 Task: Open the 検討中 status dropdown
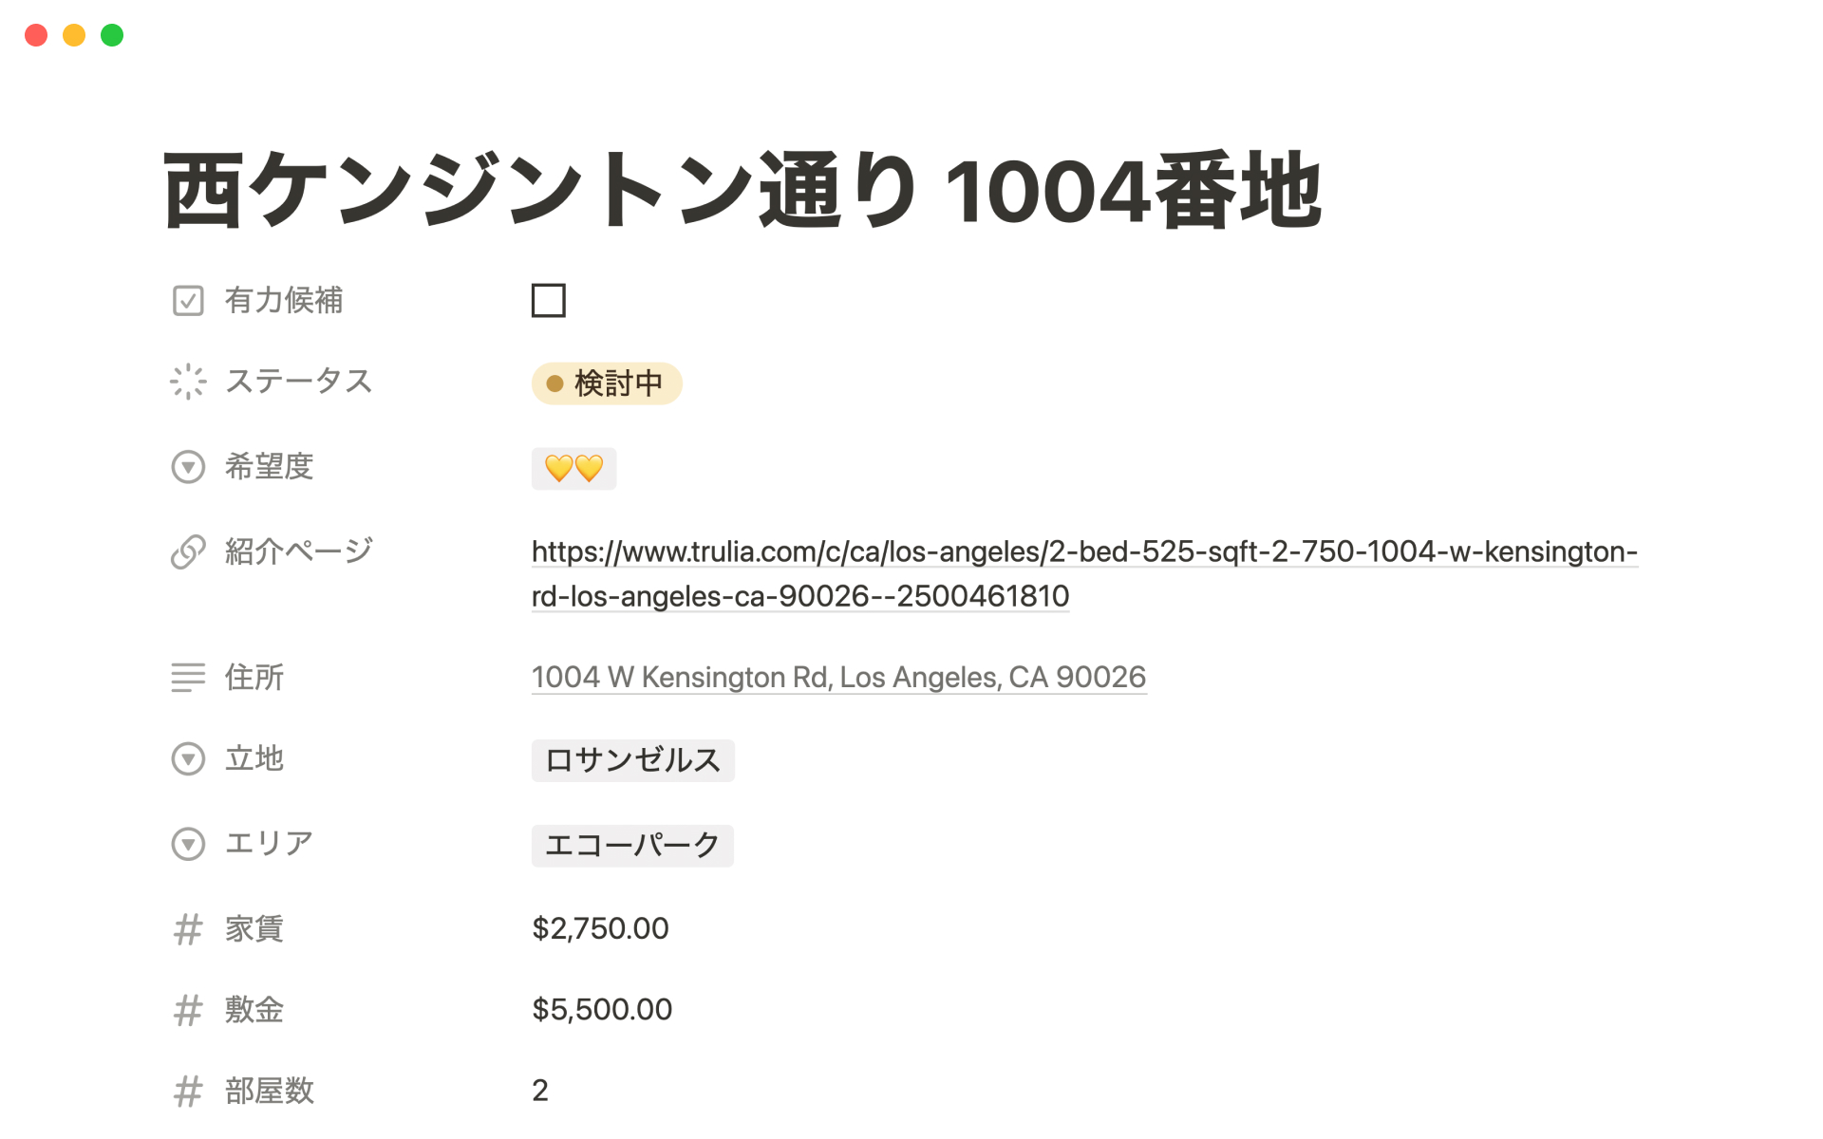607,383
